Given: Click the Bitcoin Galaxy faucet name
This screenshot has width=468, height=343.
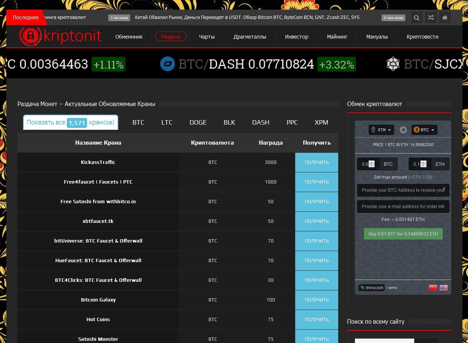Looking at the screenshot, I should [98, 300].
